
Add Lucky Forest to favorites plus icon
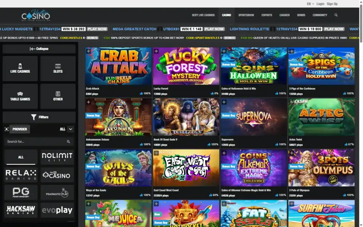(156, 51)
